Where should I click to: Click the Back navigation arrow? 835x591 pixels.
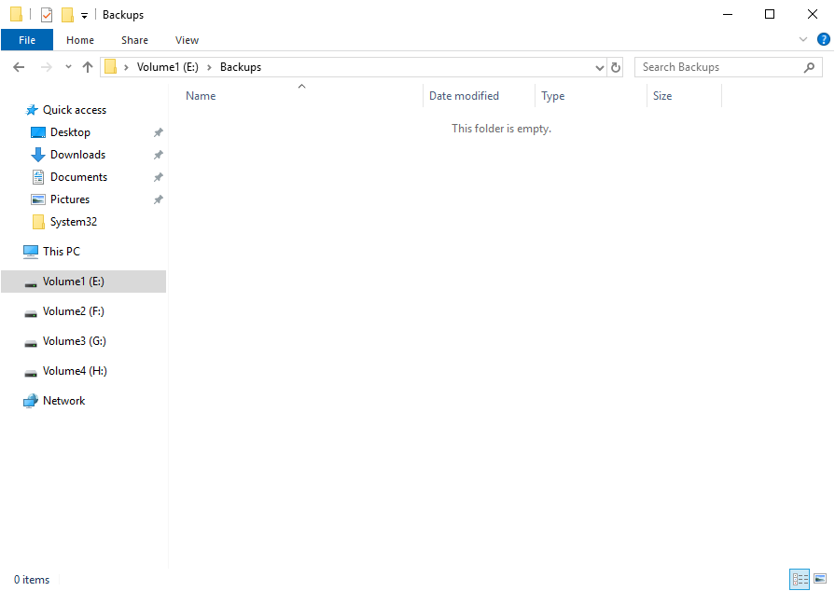(x=19, y=67)
